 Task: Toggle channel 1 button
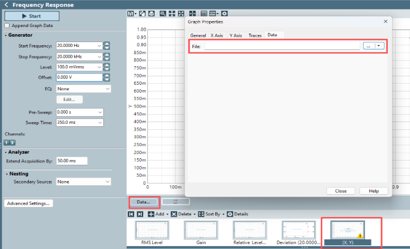7,143
